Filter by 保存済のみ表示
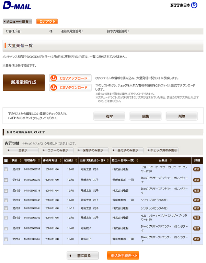The image size is (206, 263). click(x=93, y=150)
